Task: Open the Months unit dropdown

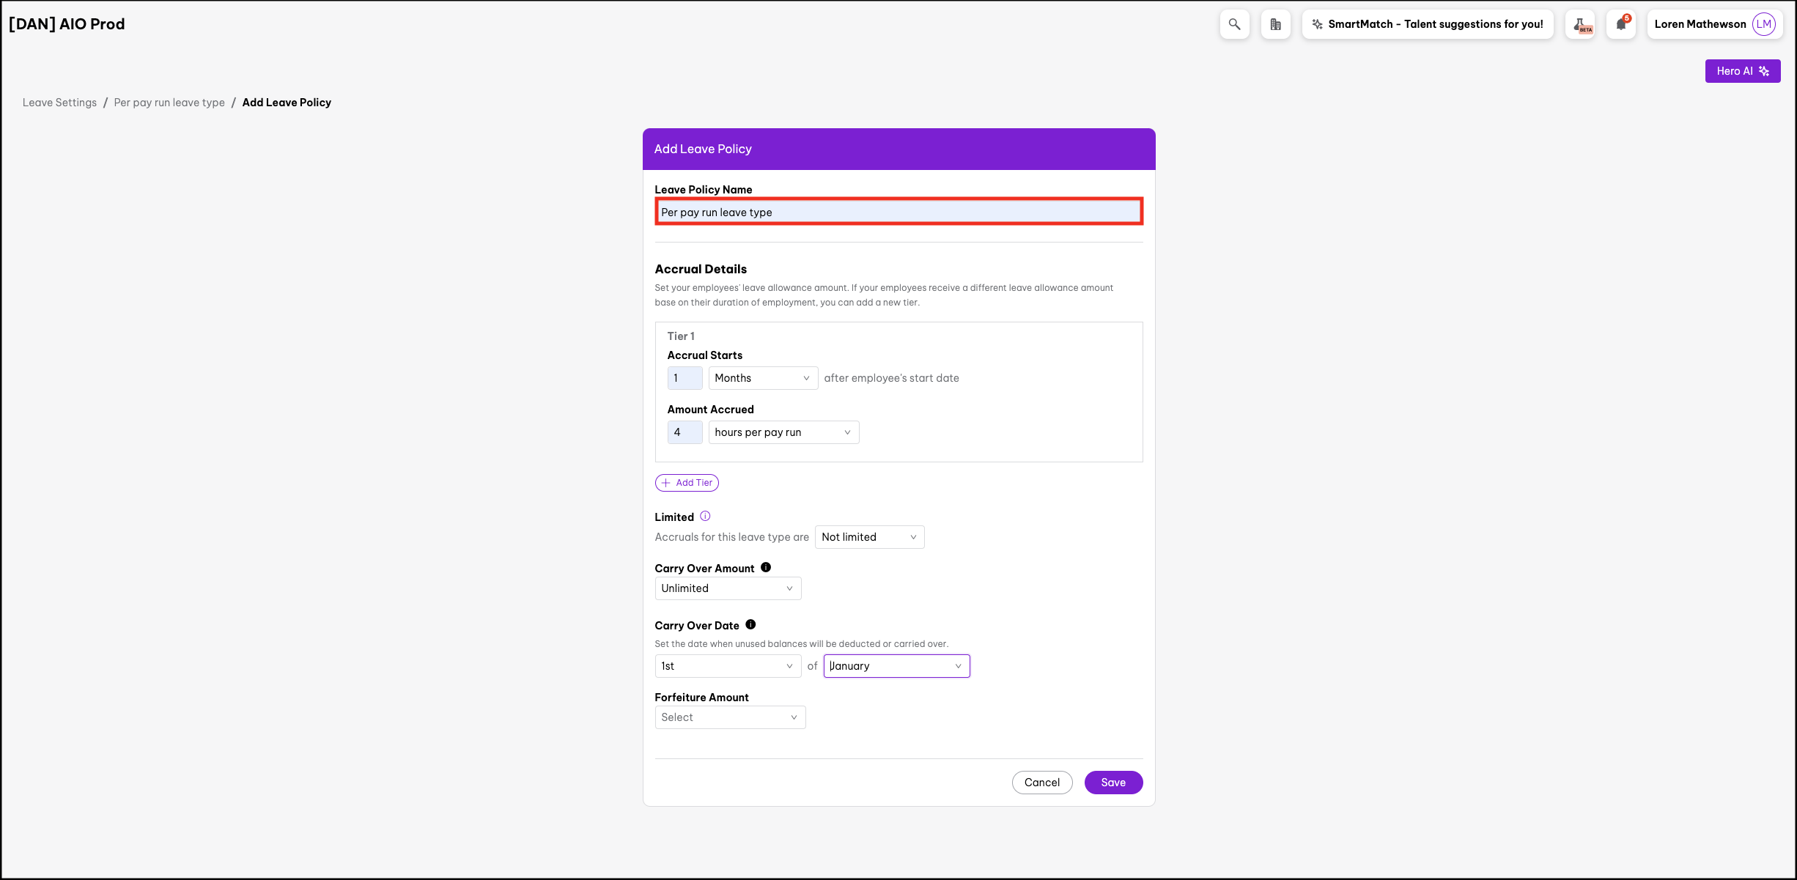Action: (x=762, y=378)
